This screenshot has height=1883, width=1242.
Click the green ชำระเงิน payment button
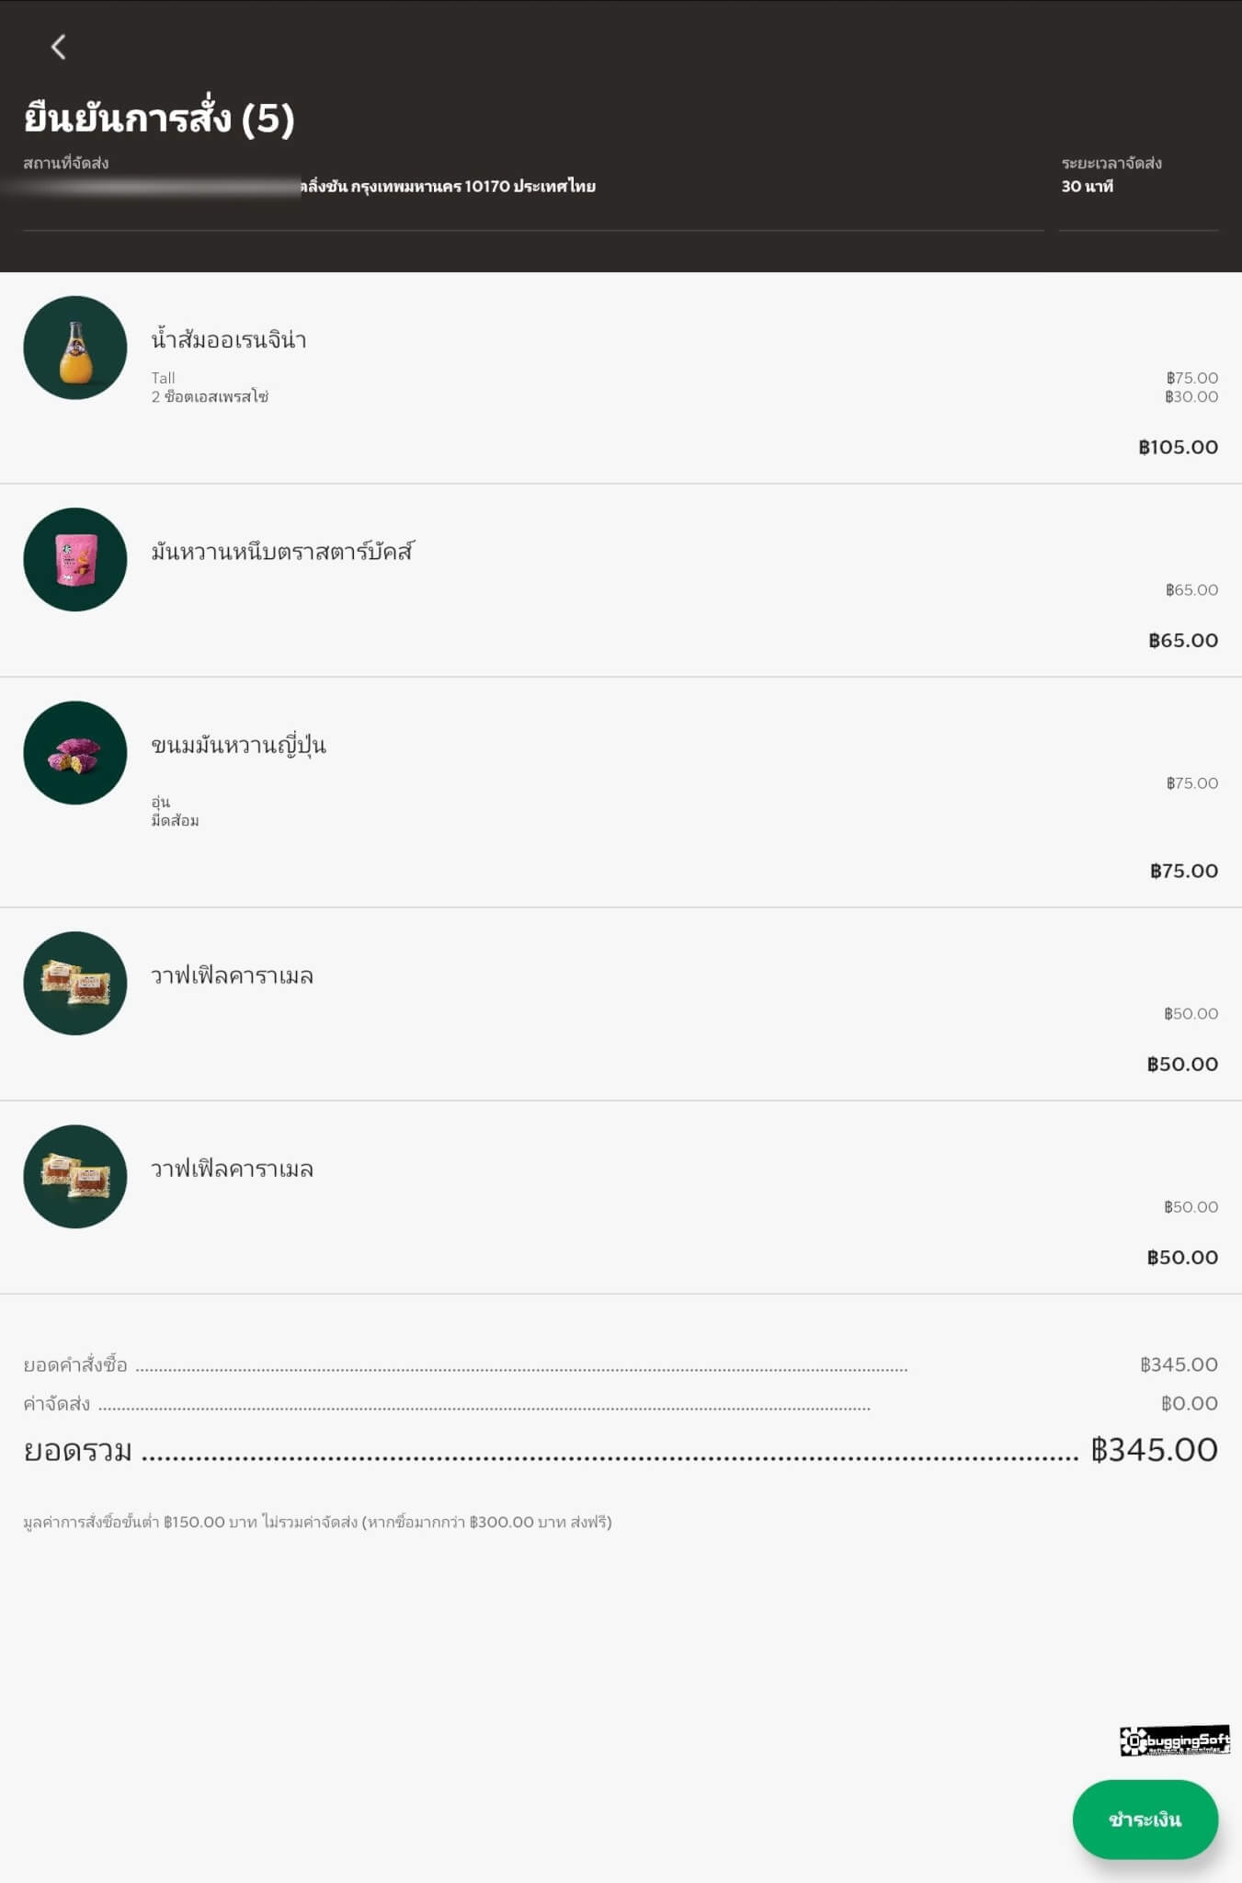tap(1145, 1820)
